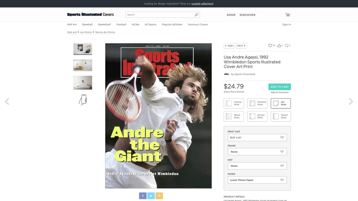The image size is (358, 201).
Task: Add the print to cart
Action: tap(279, 87)
